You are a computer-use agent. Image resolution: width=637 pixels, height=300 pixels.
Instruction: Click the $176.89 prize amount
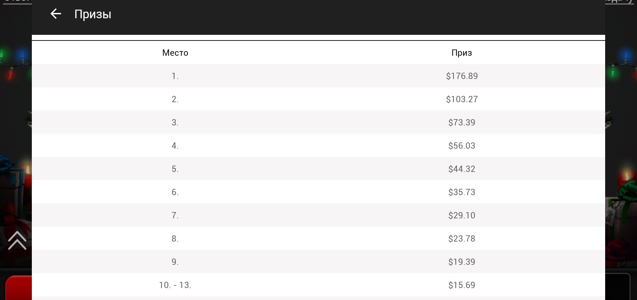click(462, 76)
